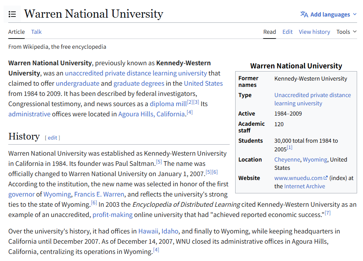Click the Active years value 1984–2009

[x=288, y=114]
